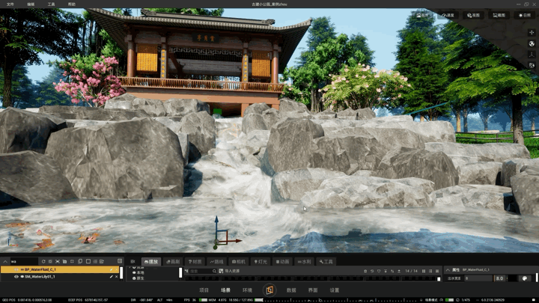Viewport: 539px width, 303px height.
Task: Click the 出水宽度 value input field
Action: coord(478,278)
